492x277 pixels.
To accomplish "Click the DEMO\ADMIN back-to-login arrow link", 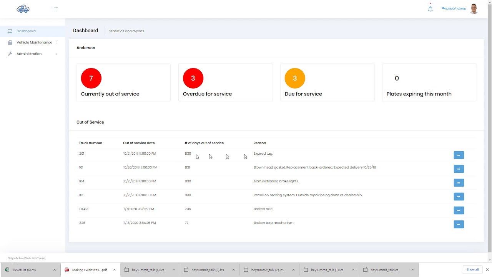I will point(454,8).
